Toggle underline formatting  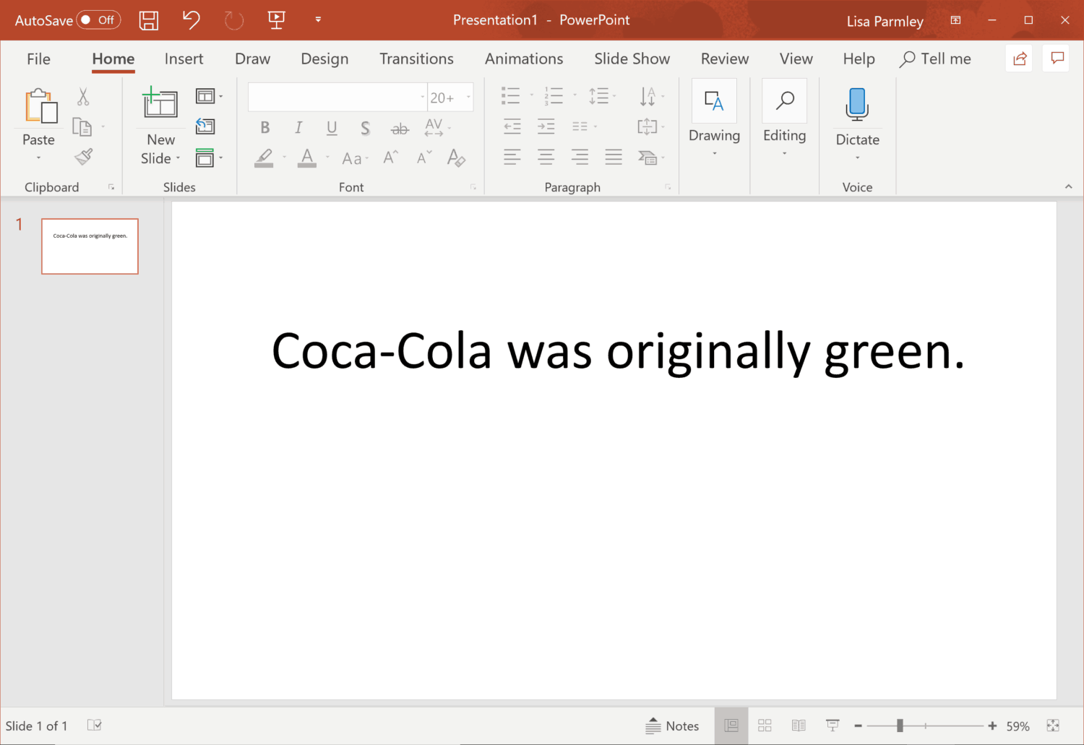tap(332, 128)
